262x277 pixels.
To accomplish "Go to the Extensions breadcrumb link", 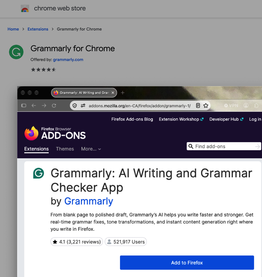I will coord(38,29).
